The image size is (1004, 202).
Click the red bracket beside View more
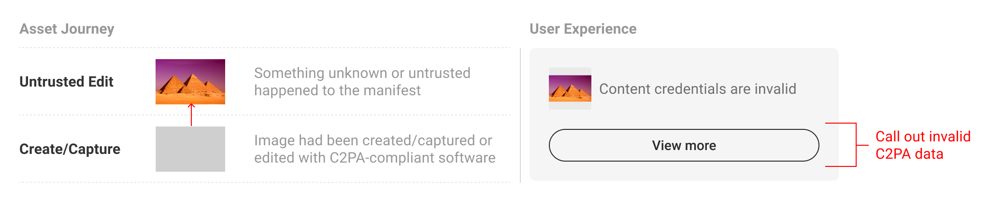pos(846,145)
